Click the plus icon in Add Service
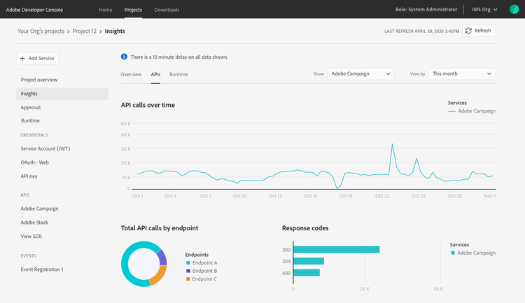Image resolution: width=525 pixels, height=303 pixels. coord(22,58)
